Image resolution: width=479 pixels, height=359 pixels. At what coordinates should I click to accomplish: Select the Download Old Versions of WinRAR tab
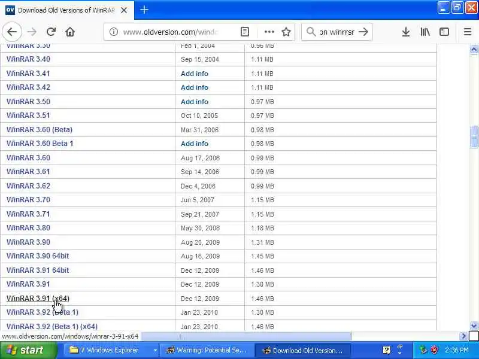pos(67,10)
